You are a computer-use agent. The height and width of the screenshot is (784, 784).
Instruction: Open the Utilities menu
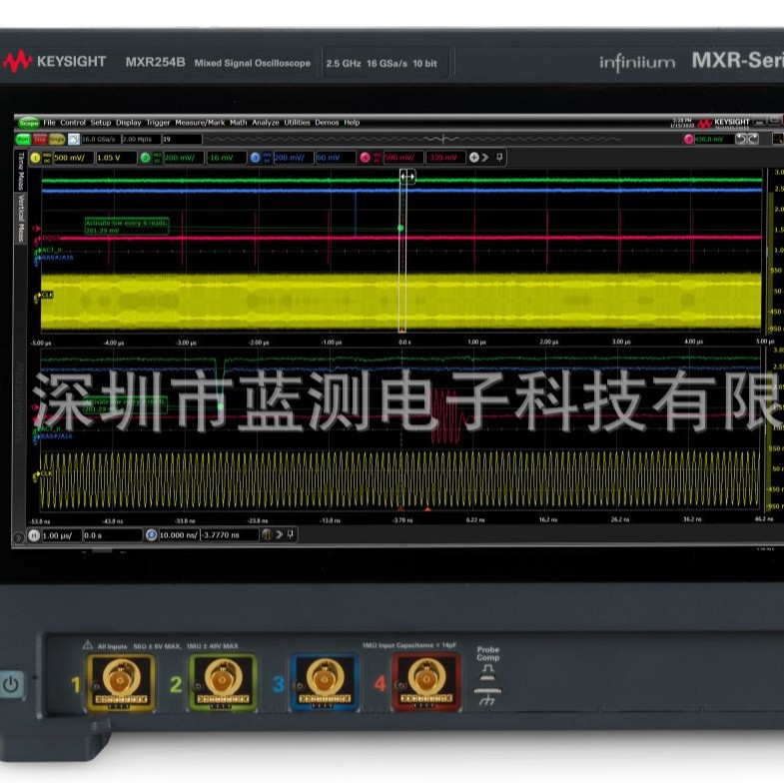pos(297,123)
